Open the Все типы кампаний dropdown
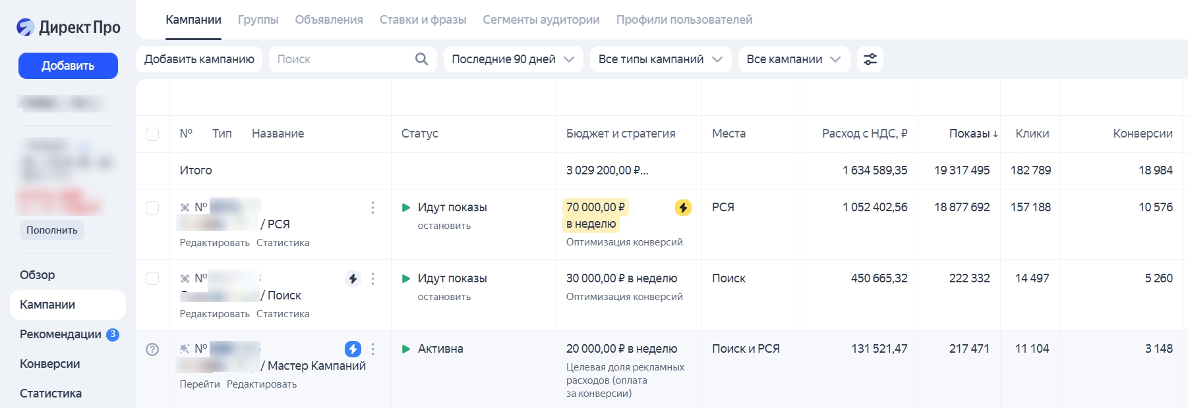This screenshot has height=408, width=1188. tap(660, 59)
